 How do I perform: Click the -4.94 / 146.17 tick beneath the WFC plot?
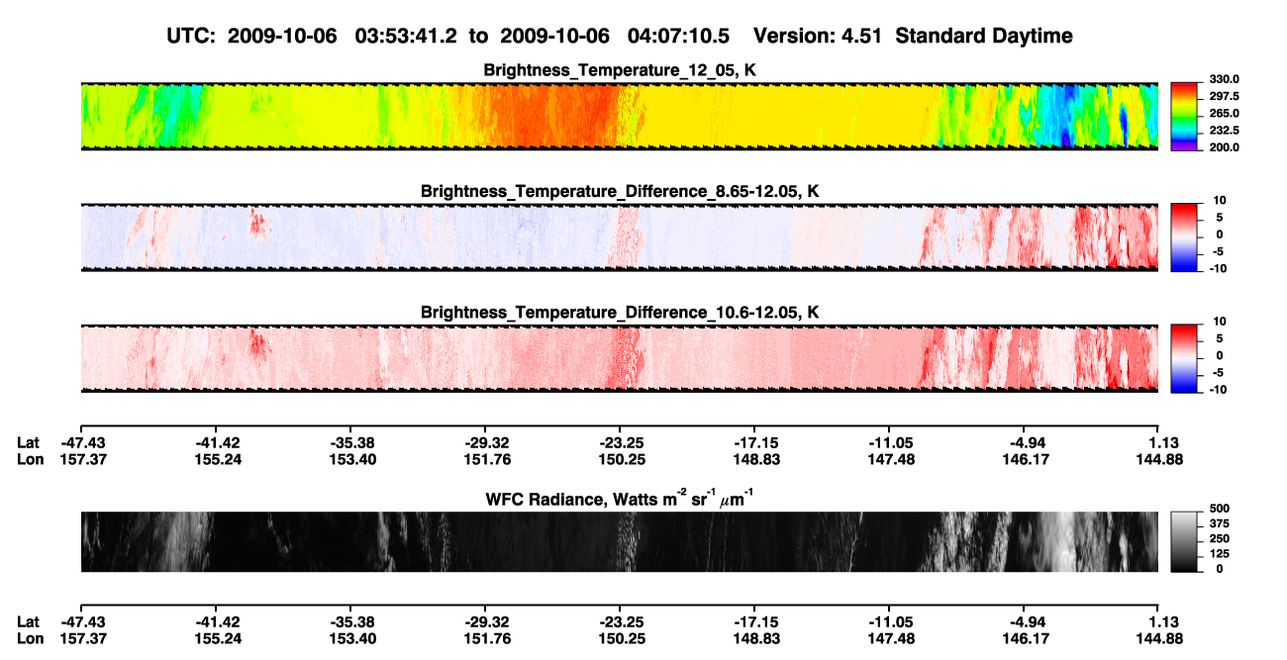[1024, 630]
